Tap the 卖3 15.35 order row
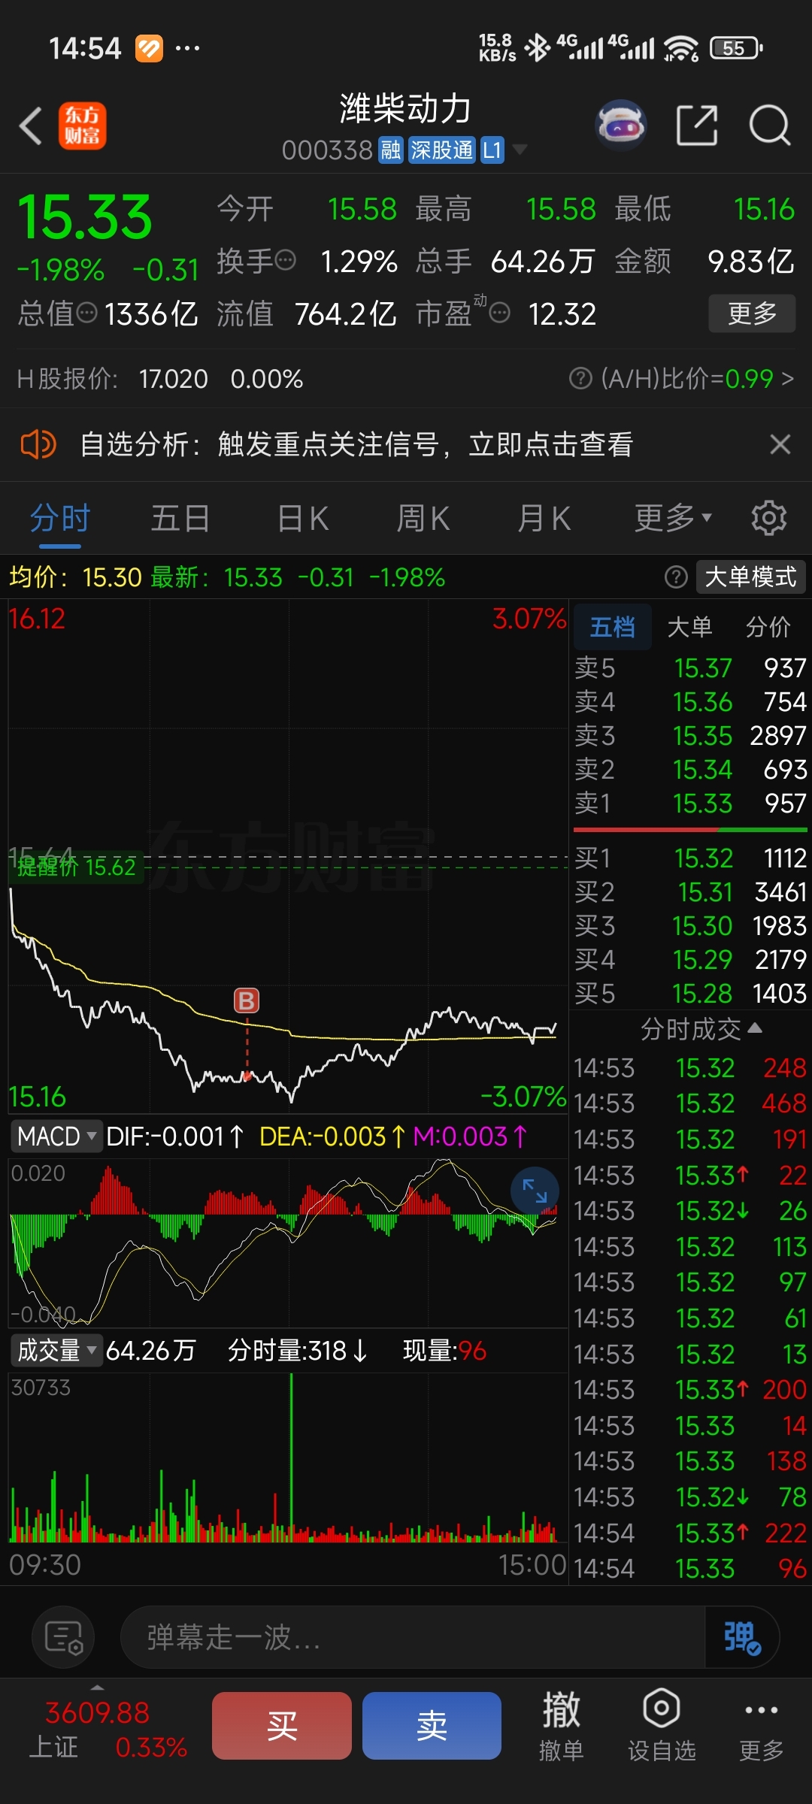This screenshot has width=812, height=1804. pyautogui.click(x=690, y=736)
